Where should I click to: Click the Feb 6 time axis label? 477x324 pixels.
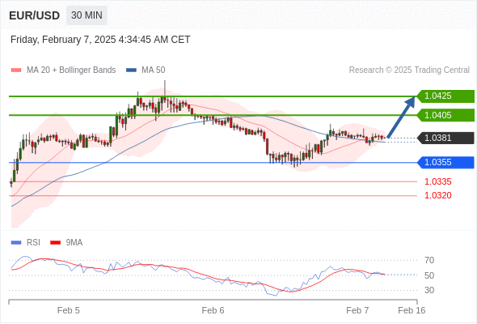click(x=213, y=310)
